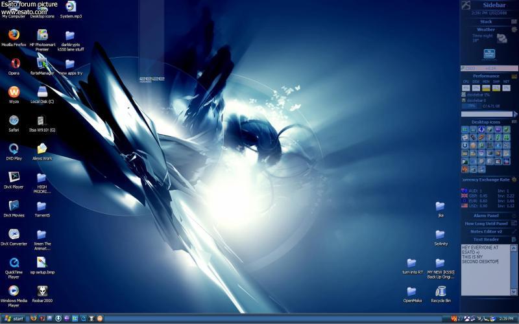Open Itsa W910i (G) drive icon
This screenshot has width=519, height=324.
(42, 123)
